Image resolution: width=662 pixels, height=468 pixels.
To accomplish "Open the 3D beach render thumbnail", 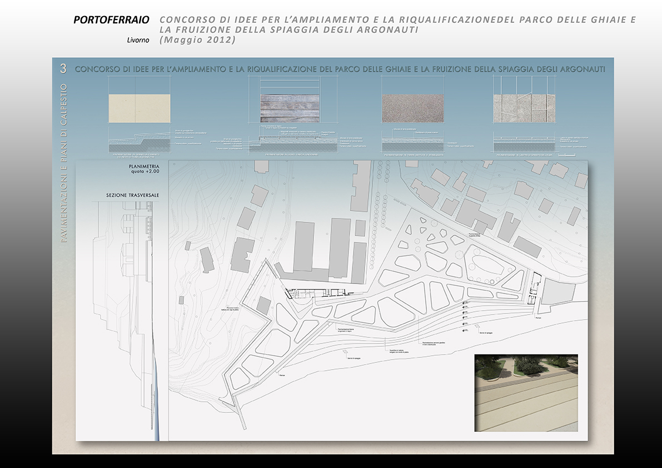I will click(526, 393).
